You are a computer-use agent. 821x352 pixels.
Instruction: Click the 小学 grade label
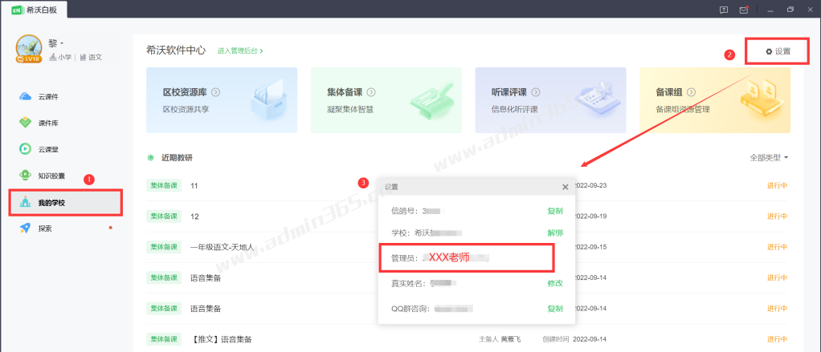click(x=61, y=58)
